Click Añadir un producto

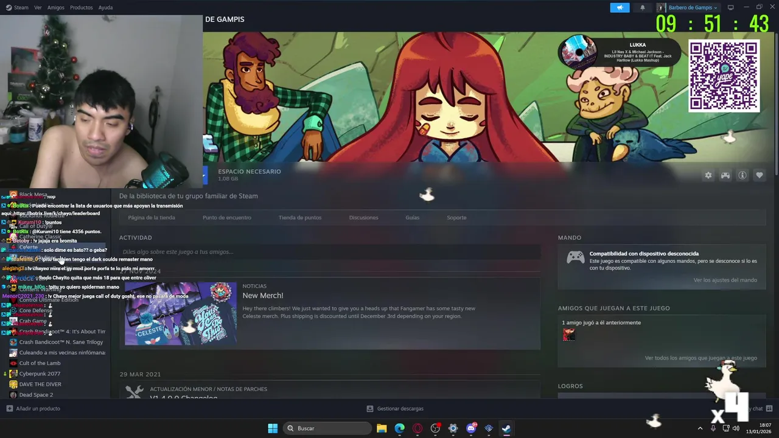pyautogui.click(x=33, y=409)
